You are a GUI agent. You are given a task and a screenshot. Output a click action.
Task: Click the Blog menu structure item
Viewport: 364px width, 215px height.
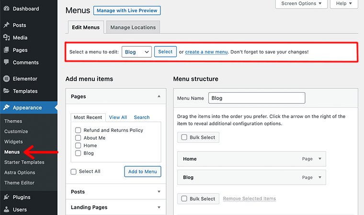(x=251, y=177)
